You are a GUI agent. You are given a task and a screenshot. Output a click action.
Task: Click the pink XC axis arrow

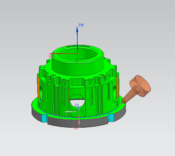(79, 119)
